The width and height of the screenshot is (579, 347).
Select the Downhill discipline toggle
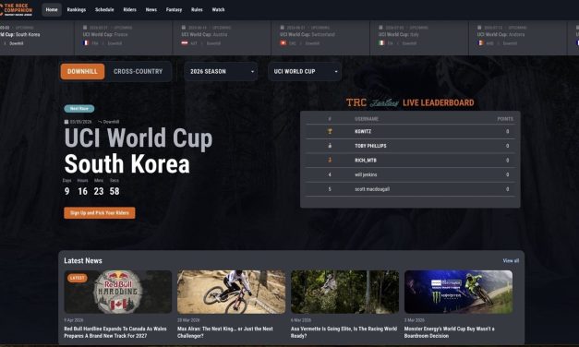pos(83,72)
